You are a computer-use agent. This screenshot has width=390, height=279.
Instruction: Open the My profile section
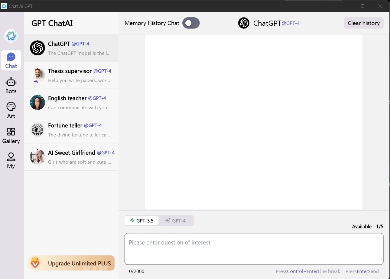point(11,160)
